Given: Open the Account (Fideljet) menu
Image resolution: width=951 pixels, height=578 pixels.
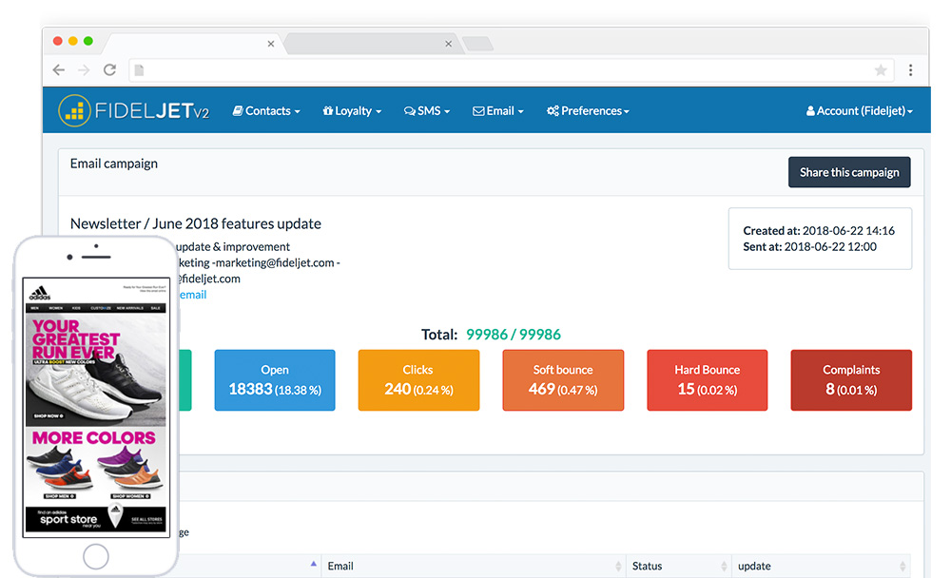Looking at the screenshot, I should click(x=859, y=111).
